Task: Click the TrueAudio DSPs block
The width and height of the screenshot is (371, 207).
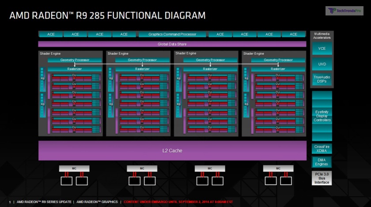Action: coord(322,79)
